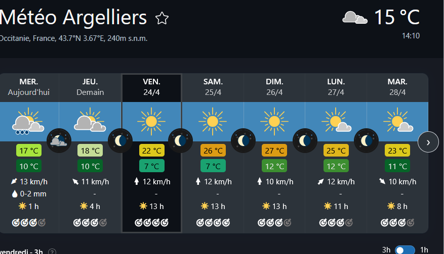444x254 pixels.
Task: Click the rain cloud icon for Wednesday
Action: [28, 122]
